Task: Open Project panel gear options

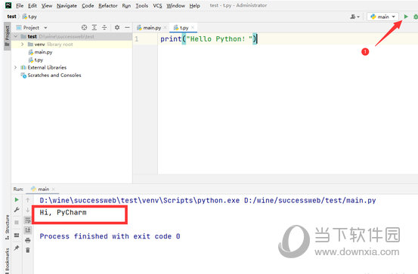Action: click(x=117, y=27)
